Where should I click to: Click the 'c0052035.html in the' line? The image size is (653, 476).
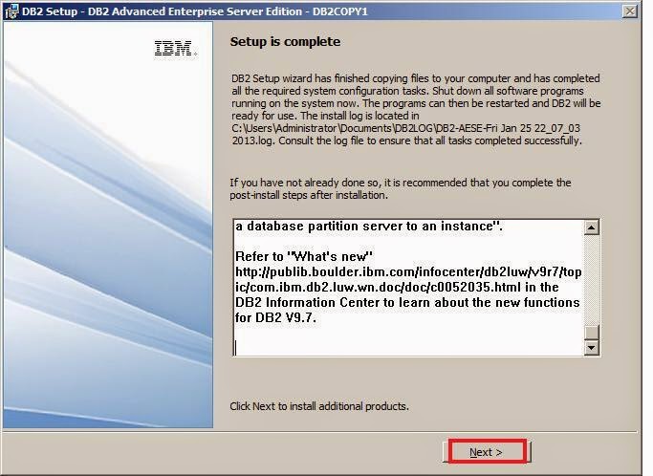(x=397, y=288)
